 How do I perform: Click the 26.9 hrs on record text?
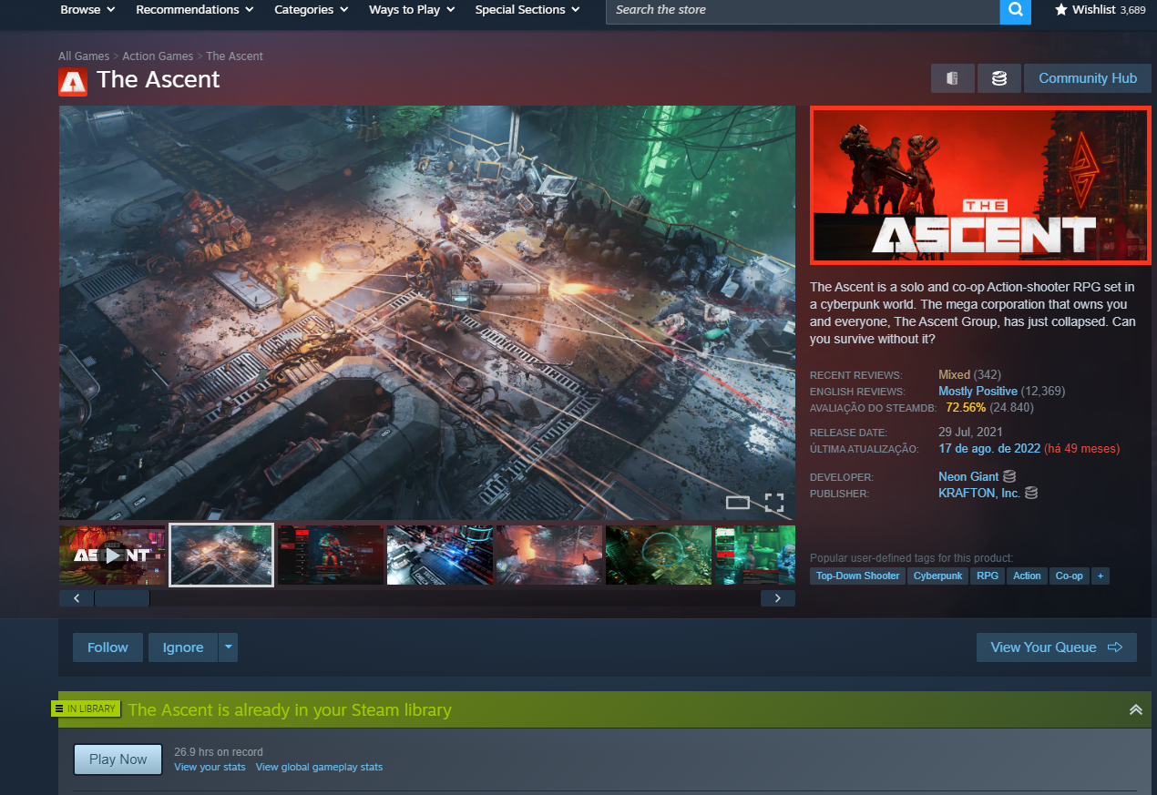tap(219, 752)
